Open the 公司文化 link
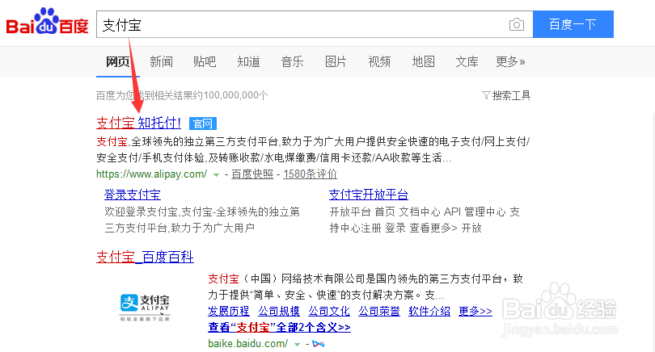 [x=329, y=311]
